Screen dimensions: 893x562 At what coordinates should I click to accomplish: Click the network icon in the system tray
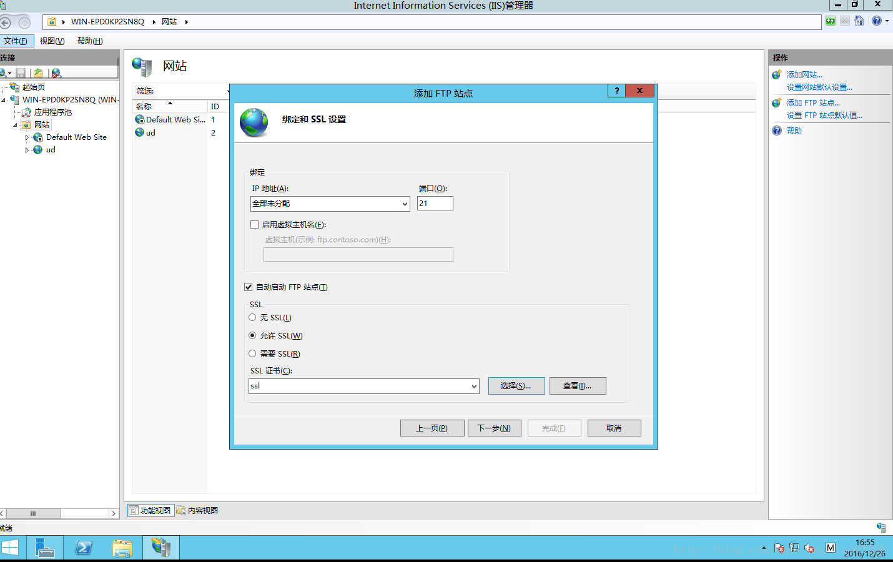(794, 548)
